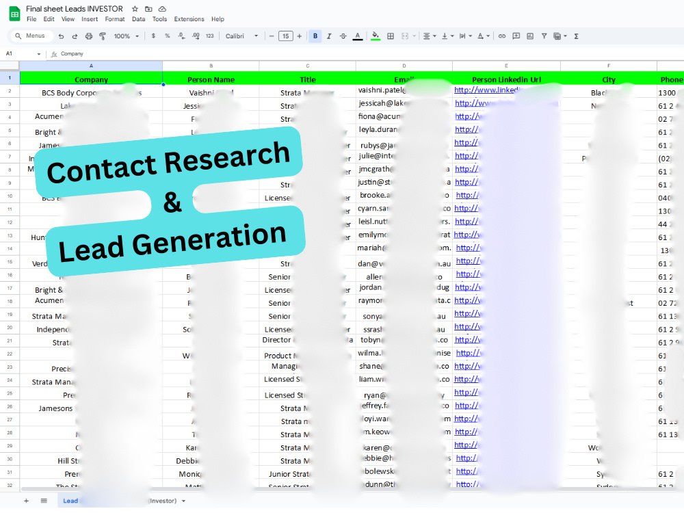The image size is (684, 513).
Task: Open the vertical align dropdown
Action: 447,36
